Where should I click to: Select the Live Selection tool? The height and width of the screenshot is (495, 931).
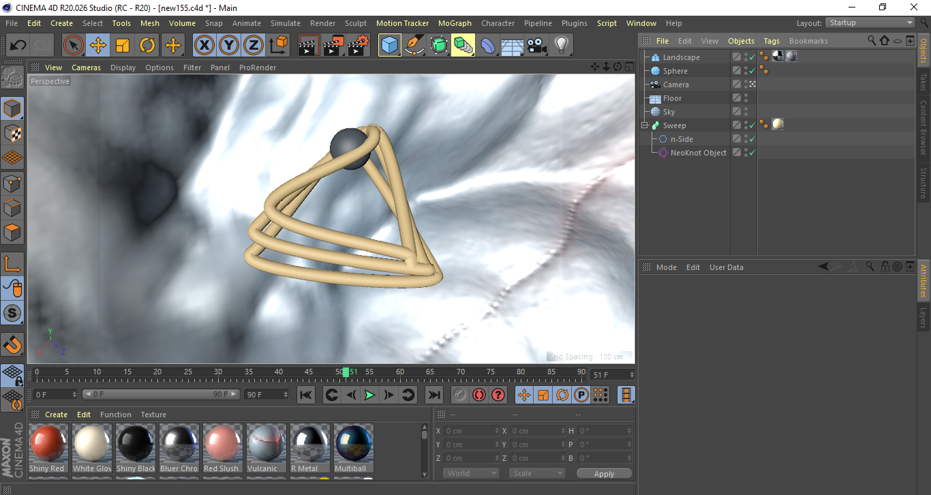tap(74, 46)
